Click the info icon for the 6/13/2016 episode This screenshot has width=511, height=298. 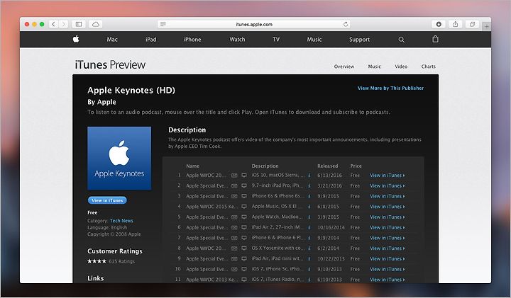pos(309,176)
